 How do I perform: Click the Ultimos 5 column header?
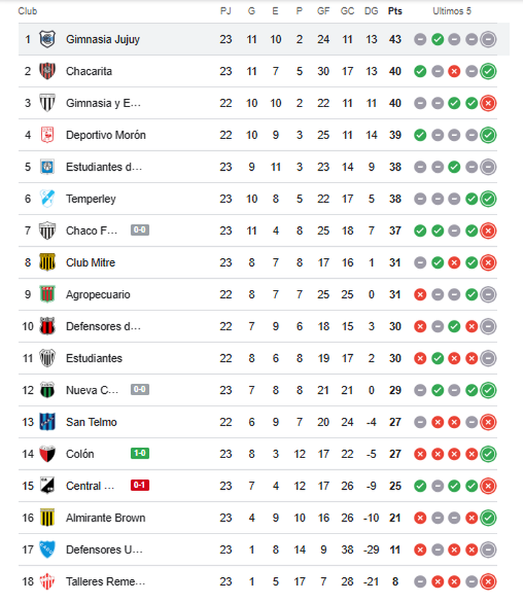coord(452,11)
